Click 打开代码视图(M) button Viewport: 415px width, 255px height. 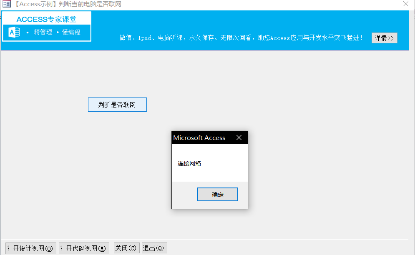84,248
